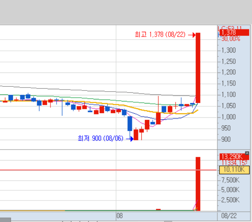Image resolution: width=252 pixels, height=222 pixels.
Task: Click the 08 month label on time axis
Action: pyautogui.click(x=120, y=215)
